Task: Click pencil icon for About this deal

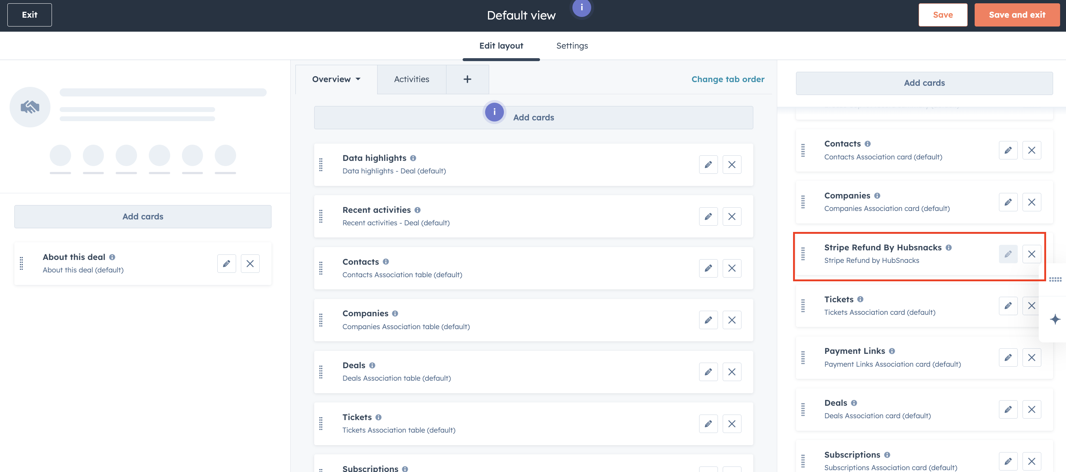Action: pyautogui.click(x=227, y=264)
